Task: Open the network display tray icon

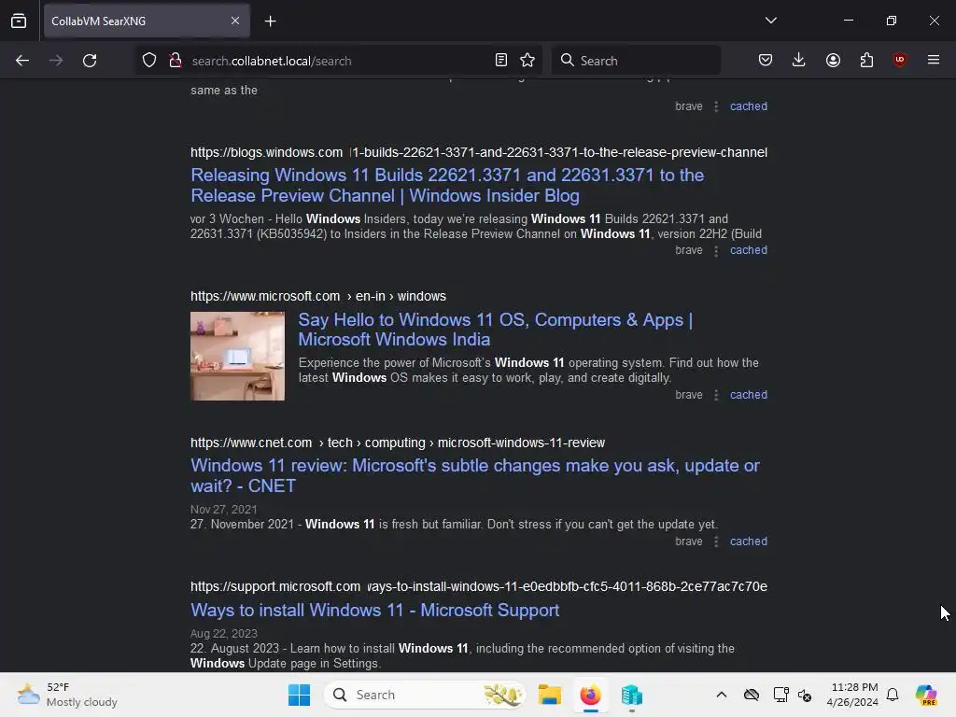Action: (x=781, y=695)
